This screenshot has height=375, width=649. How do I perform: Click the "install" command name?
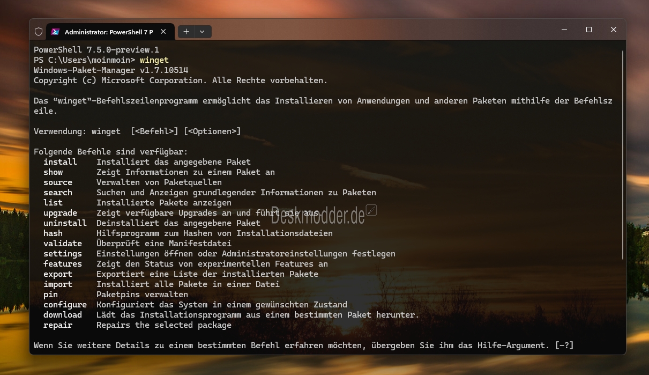pyautogui.click(x=60, y=162)
